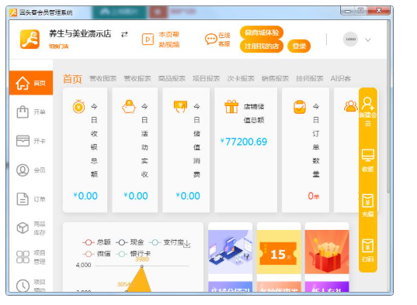Click the 收银 monitor icon on the right bar
Screen dimensions: 417x305
(x=368, y=155)
